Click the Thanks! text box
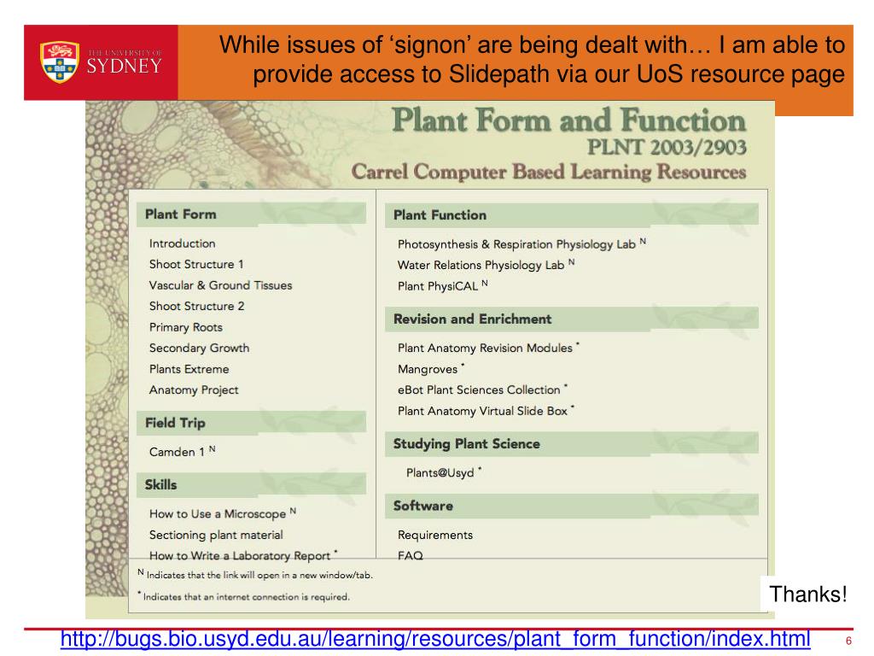This screenshot has width=874, height=656. (807, 594)
